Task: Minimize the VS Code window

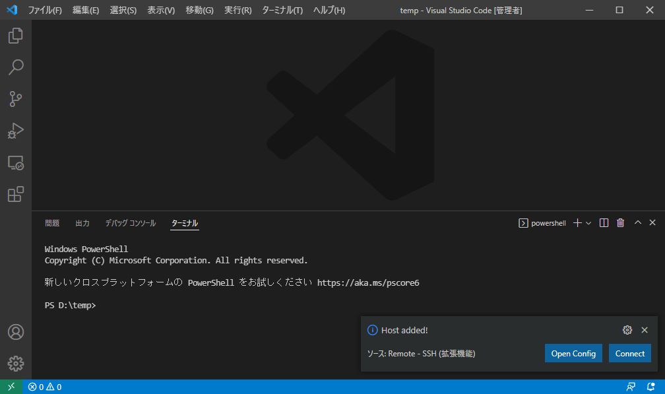Action: (589, 10)
